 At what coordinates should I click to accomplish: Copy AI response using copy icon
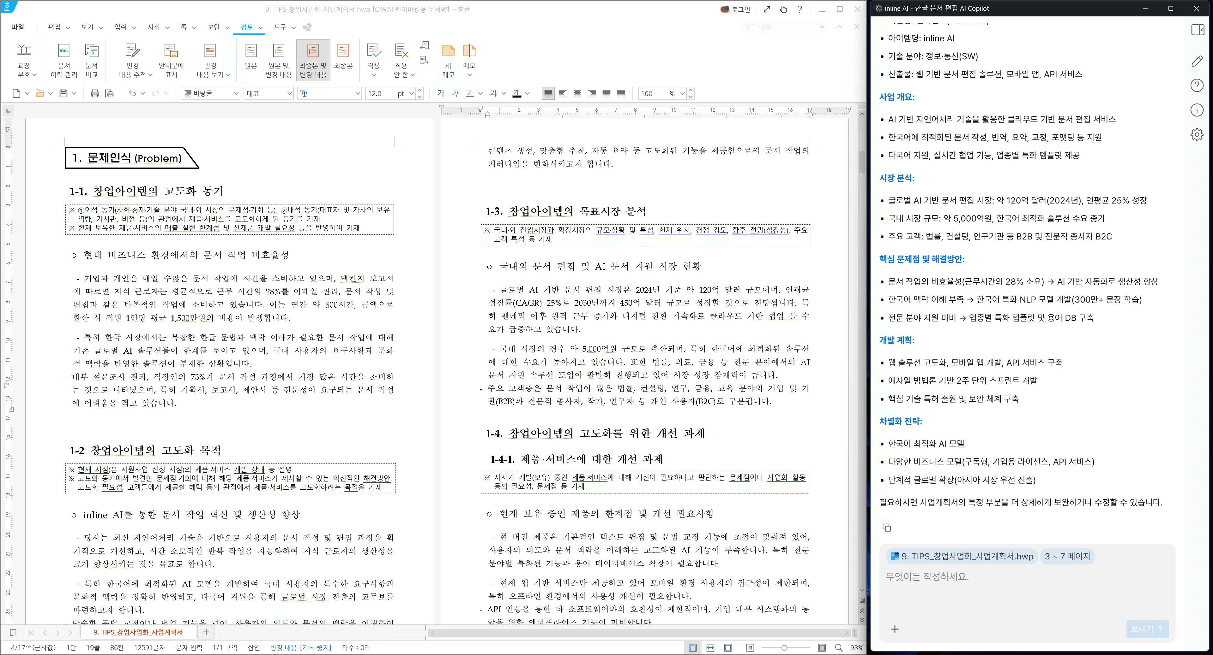pyautogui.click(x=887, y=528)
